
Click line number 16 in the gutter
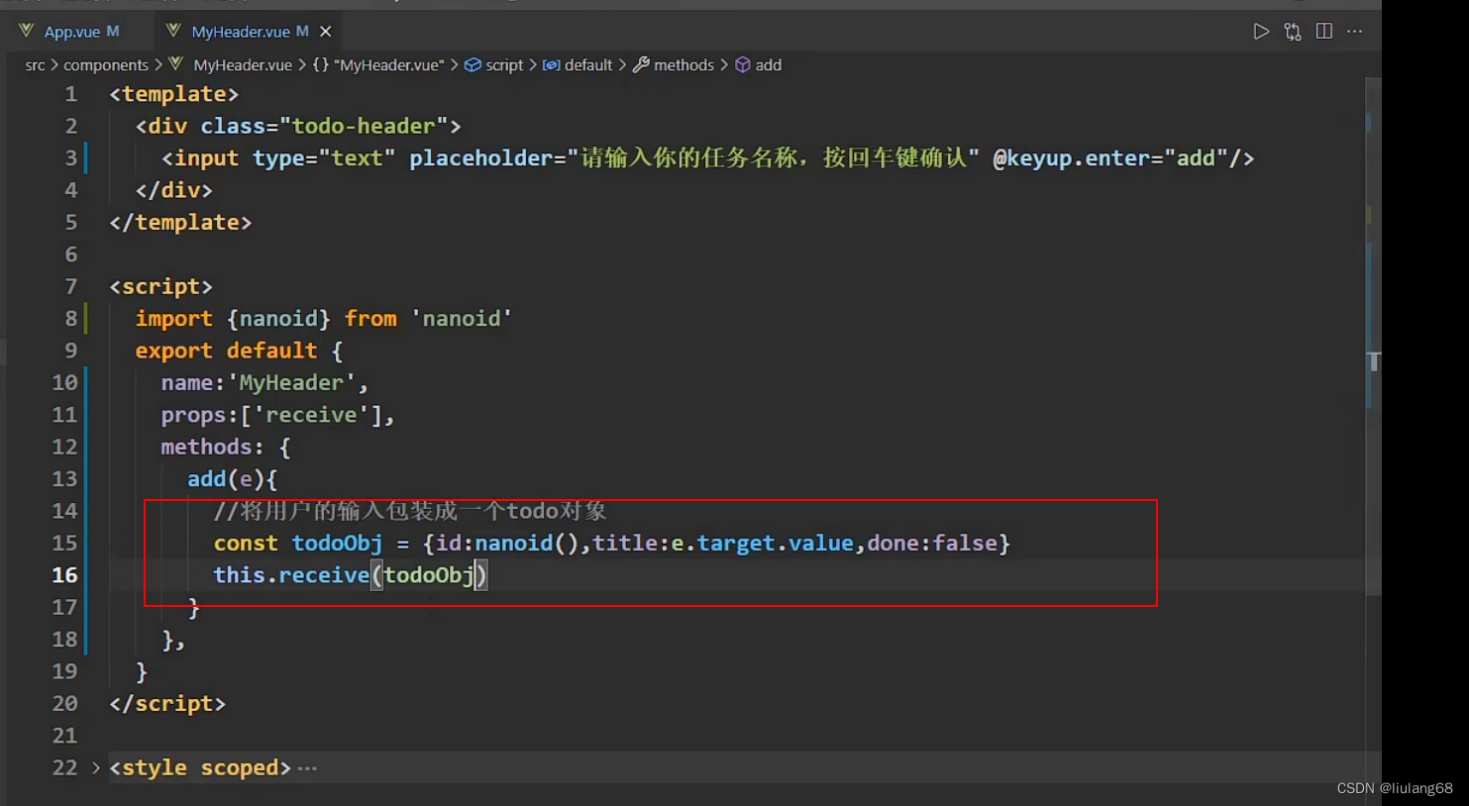click(64, 575)
